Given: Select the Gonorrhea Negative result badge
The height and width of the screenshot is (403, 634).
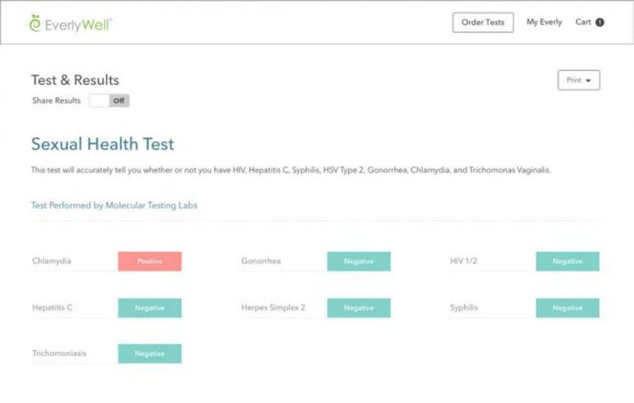Looking at the screenshot, I should pos(358,261).
